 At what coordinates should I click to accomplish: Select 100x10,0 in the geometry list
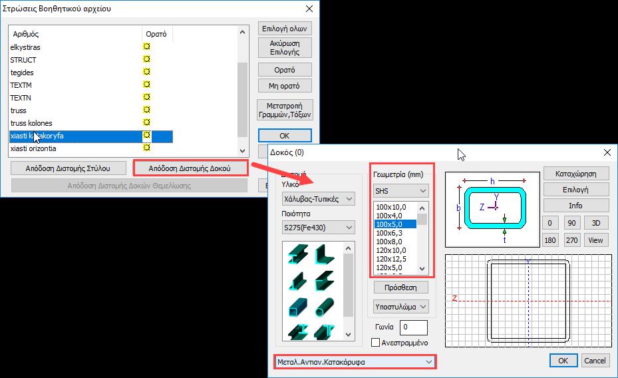tap(395, 207)
